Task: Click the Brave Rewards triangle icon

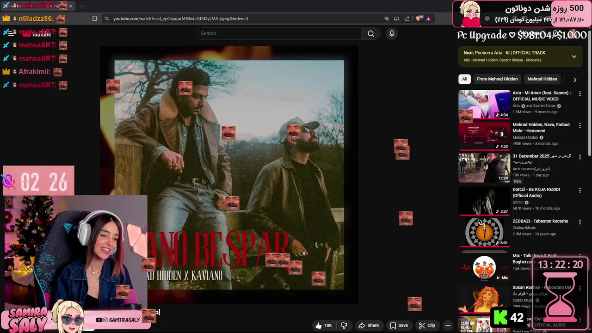Action: point(428,18)
